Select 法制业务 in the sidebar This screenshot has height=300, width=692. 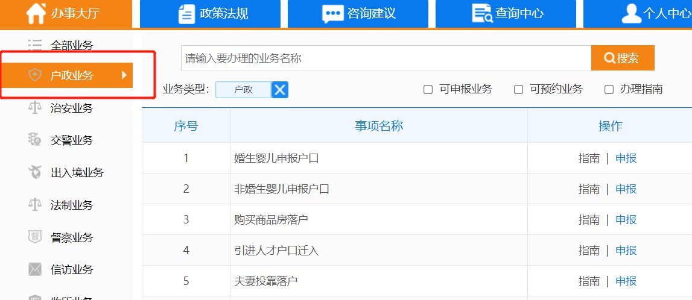point(72,205)
